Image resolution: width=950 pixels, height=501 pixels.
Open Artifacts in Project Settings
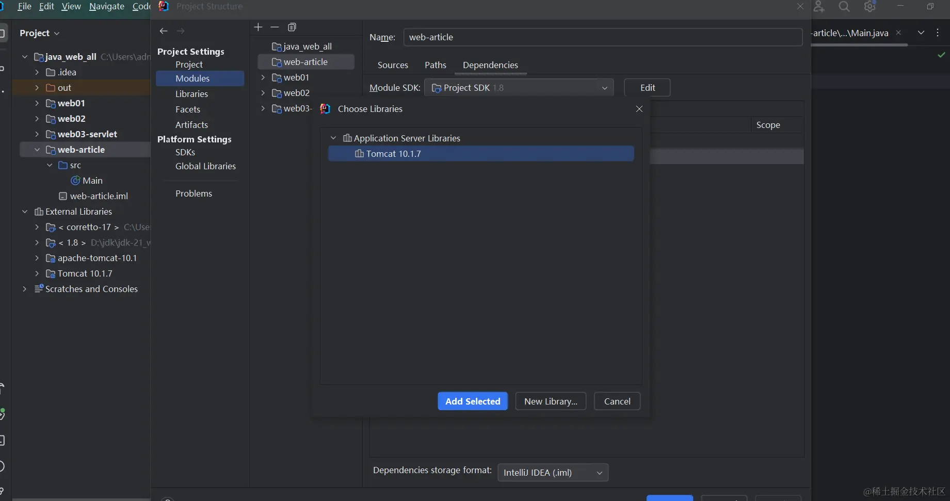tap(191, 125)
